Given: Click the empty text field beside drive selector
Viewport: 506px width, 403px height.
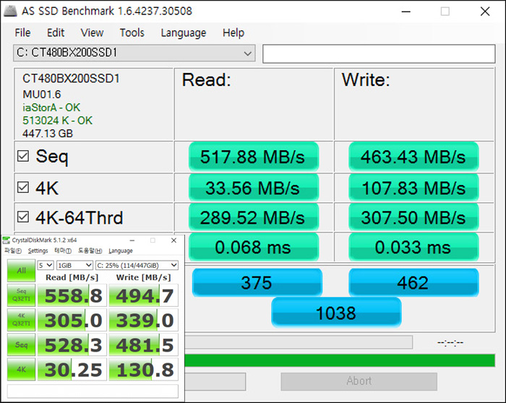Looking at the screenshot, I should [x=379, y=54].
